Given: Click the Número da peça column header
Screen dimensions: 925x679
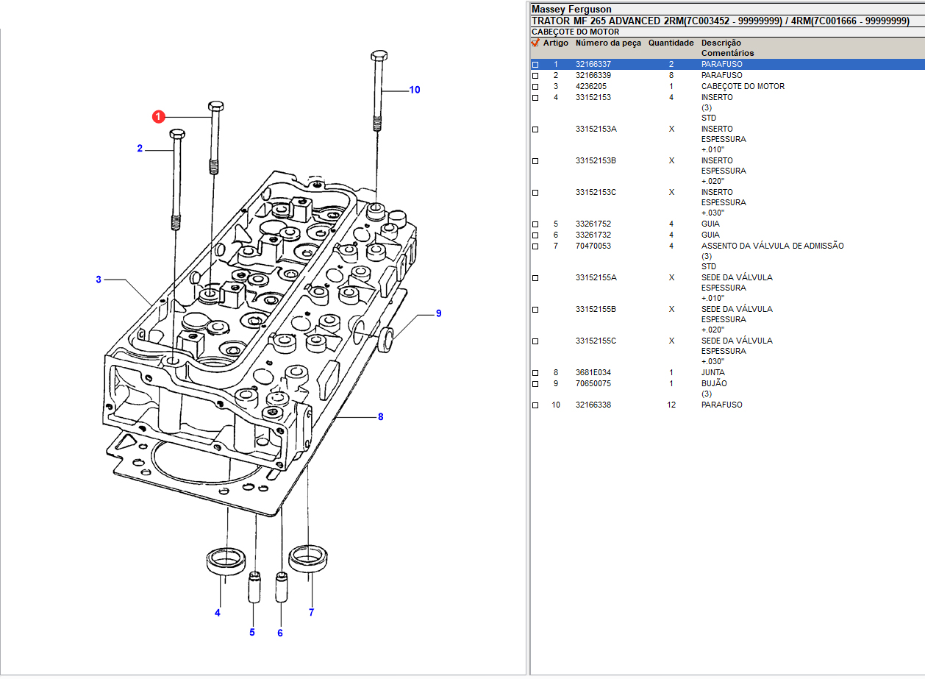Looking at the screenshot, I should click(608, 43).
